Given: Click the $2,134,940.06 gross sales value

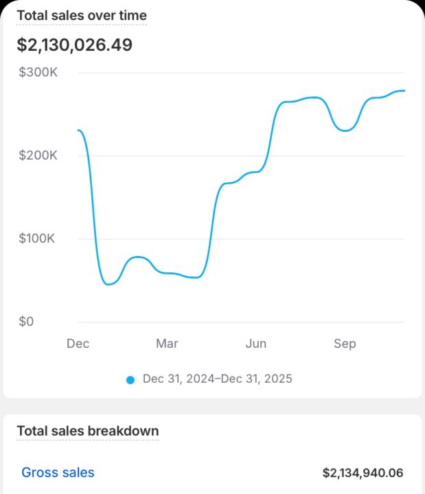Looking at the screenshot, I should point(363,473).
